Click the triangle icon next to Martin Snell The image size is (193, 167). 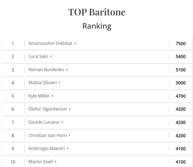pyautogui.click(x=56, y=161)
